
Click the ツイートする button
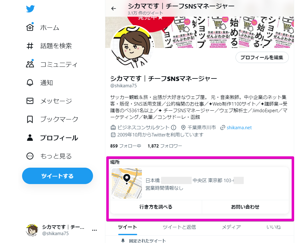(57, 176)
